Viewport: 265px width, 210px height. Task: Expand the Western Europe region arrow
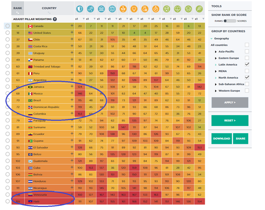pyautogui.click(x=216, y=91)
